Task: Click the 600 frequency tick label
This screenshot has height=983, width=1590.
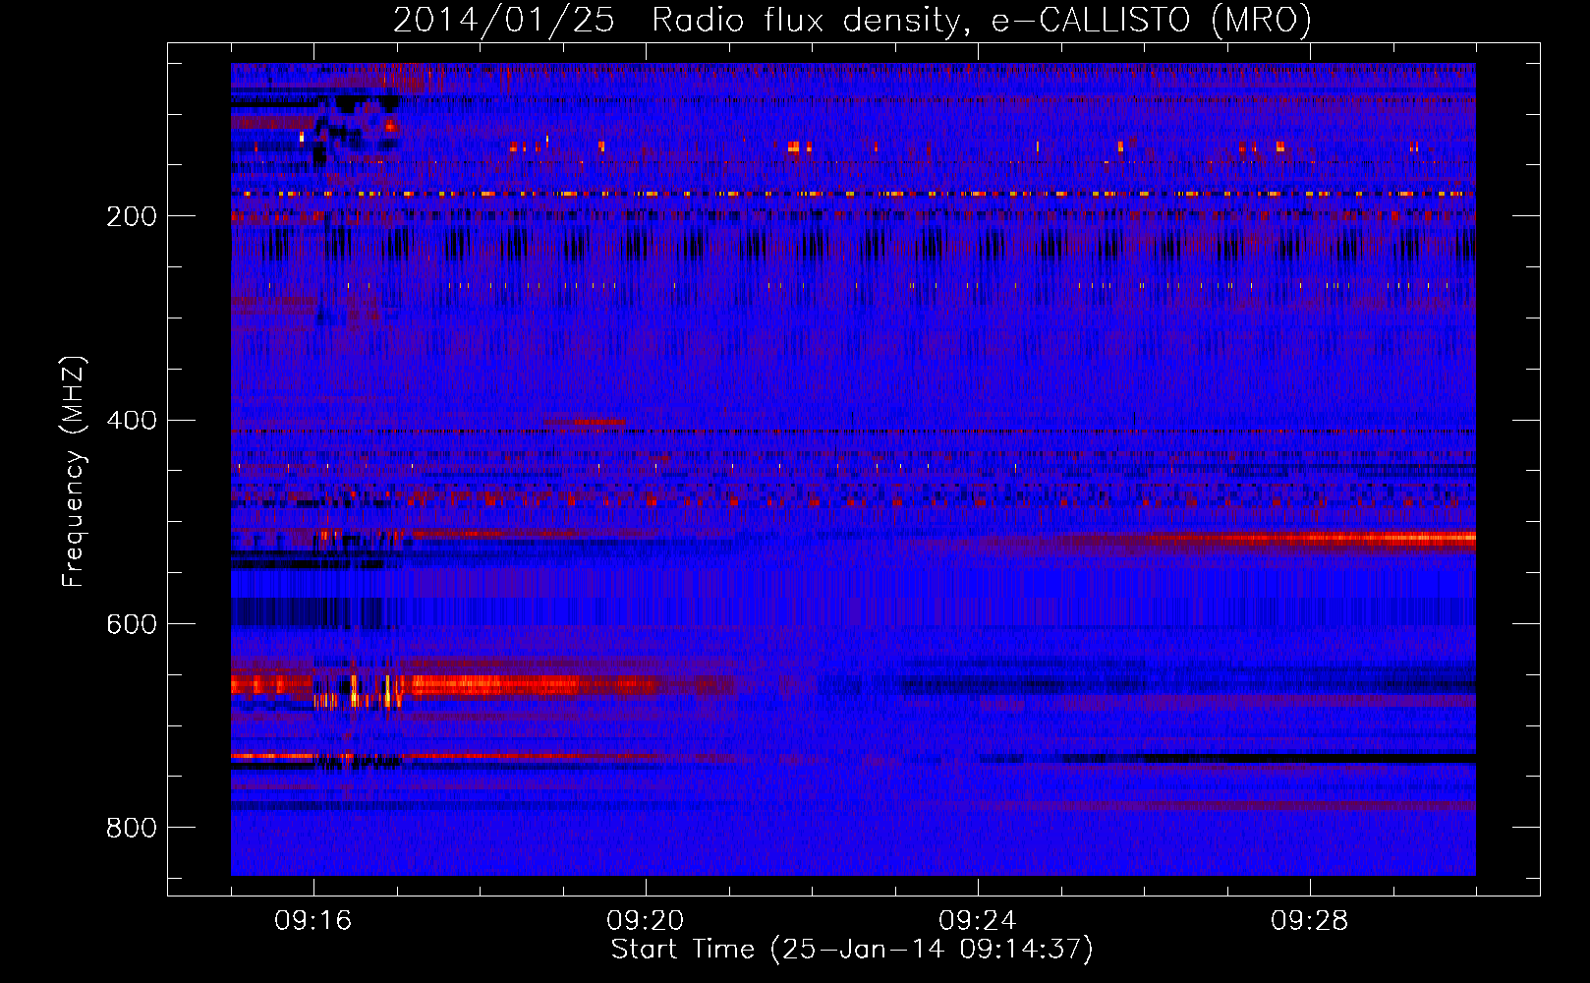Action: pyautogui.click(x=132, y=625)
